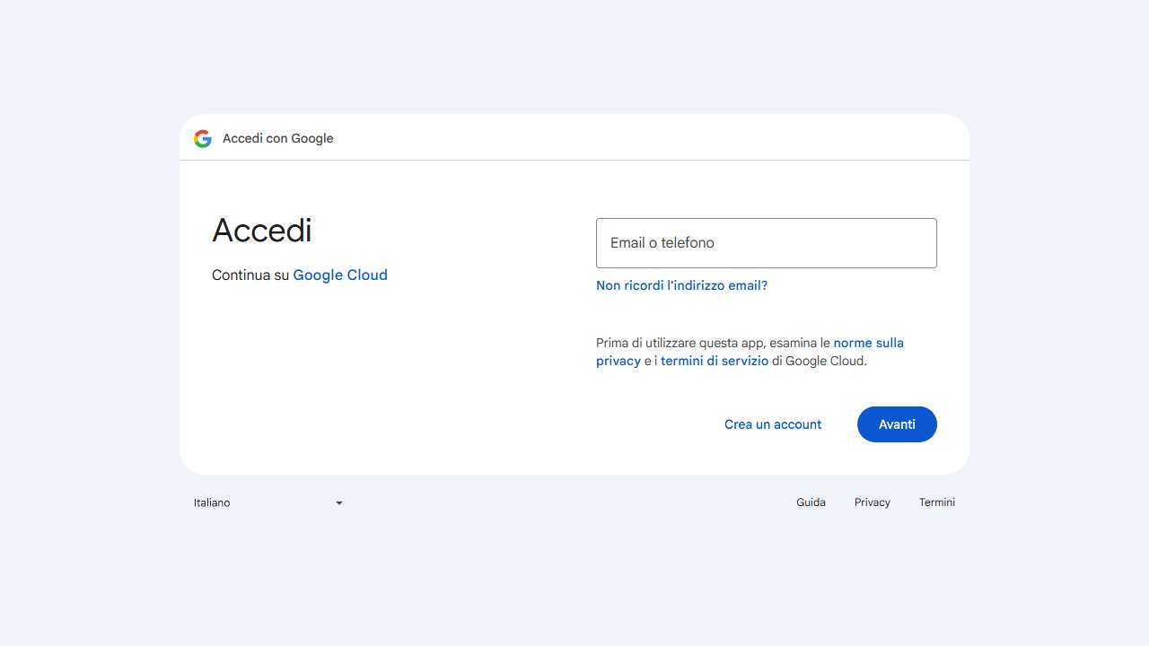Open the Termini footer link
Image resolution: width=1149 pixels, height=646 pixels.
coord(936,502)
